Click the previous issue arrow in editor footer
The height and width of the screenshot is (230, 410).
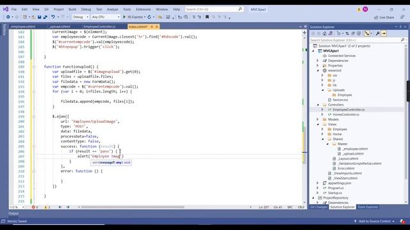pos(60,207)
